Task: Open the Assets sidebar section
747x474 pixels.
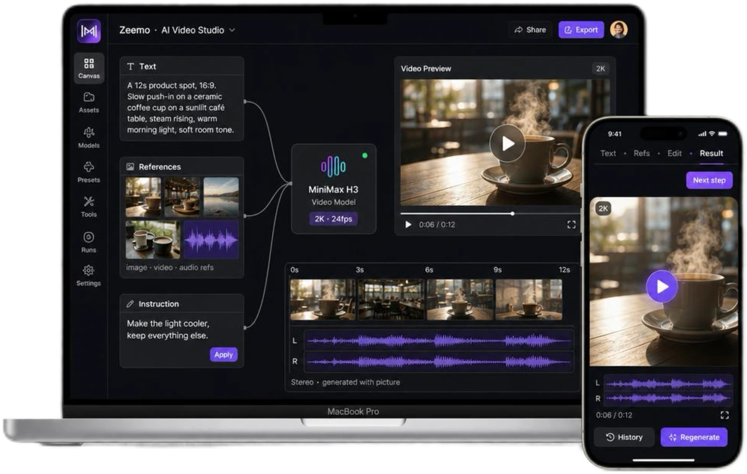Action: (89, 103)
